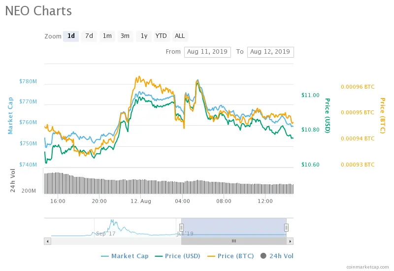The width and height of the screenshot is (394, 271).
Task: Click the $10.80 price axis label
Action: click(311, 130)
